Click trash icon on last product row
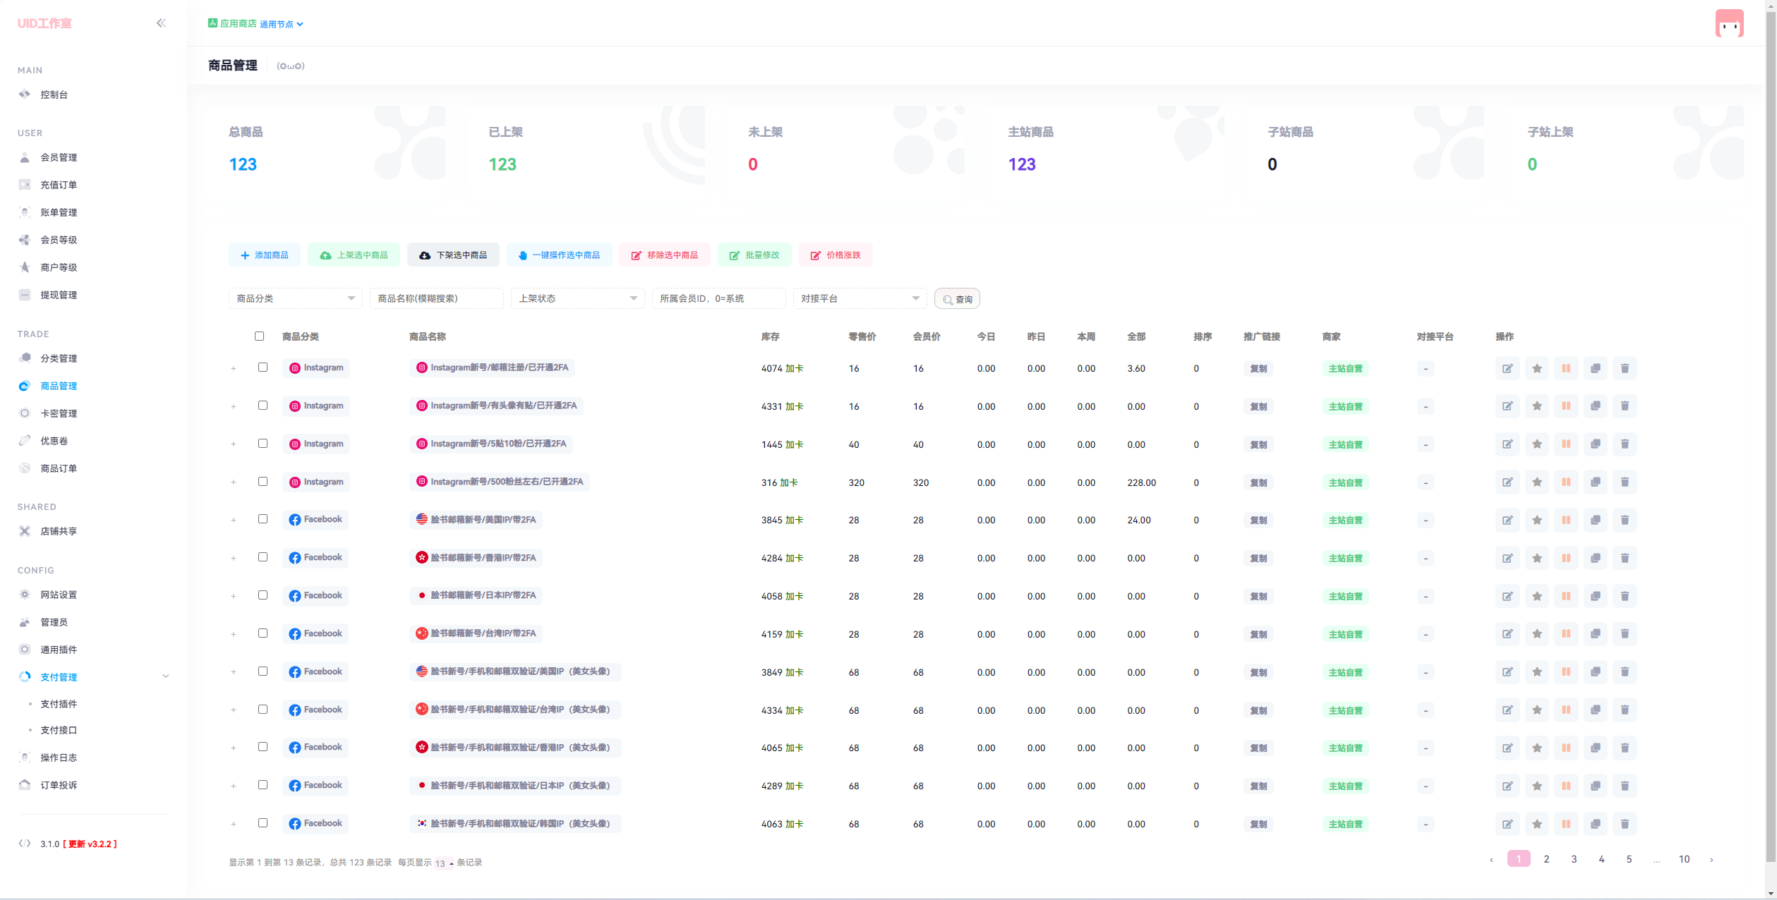 pos(1624,824)
